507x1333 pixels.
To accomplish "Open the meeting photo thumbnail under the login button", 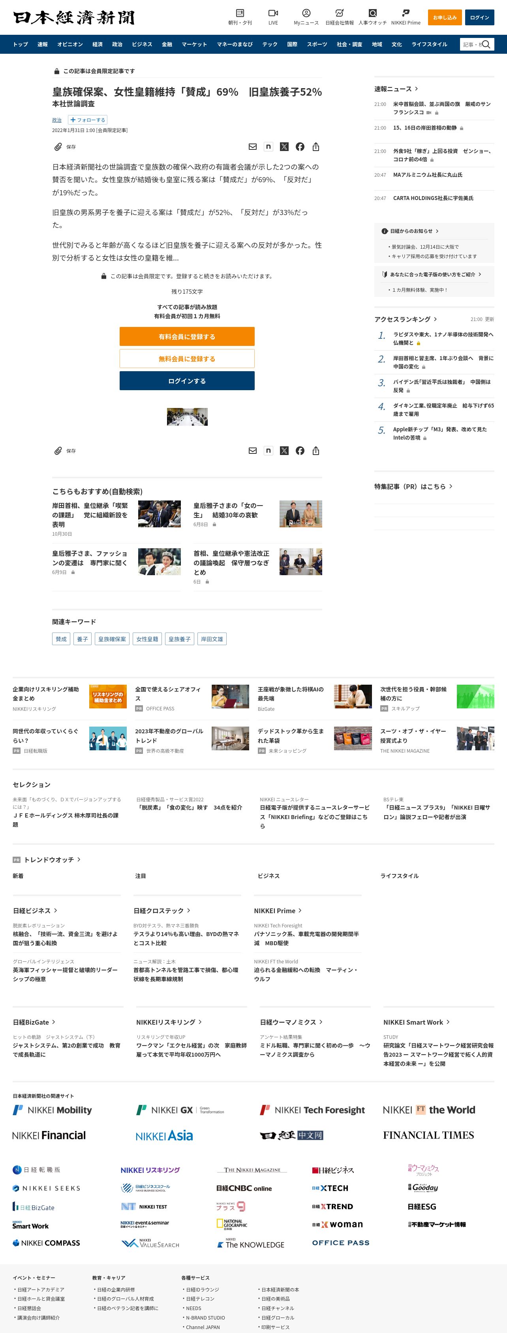I will tap(187, 417).
